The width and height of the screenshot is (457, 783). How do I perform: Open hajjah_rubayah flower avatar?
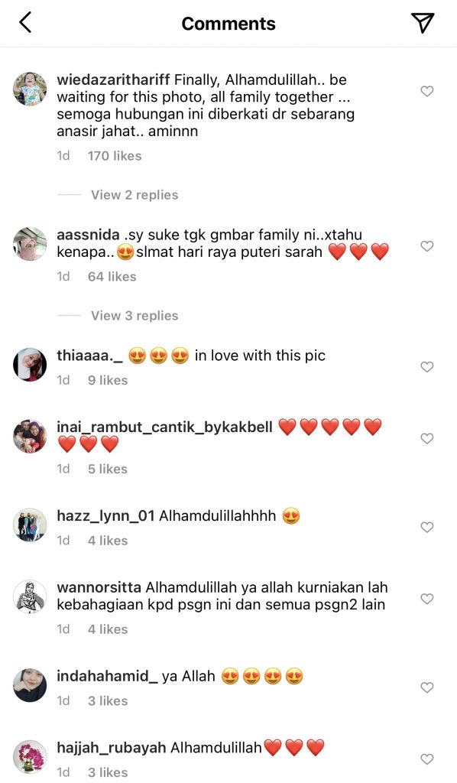click(30, 757)
